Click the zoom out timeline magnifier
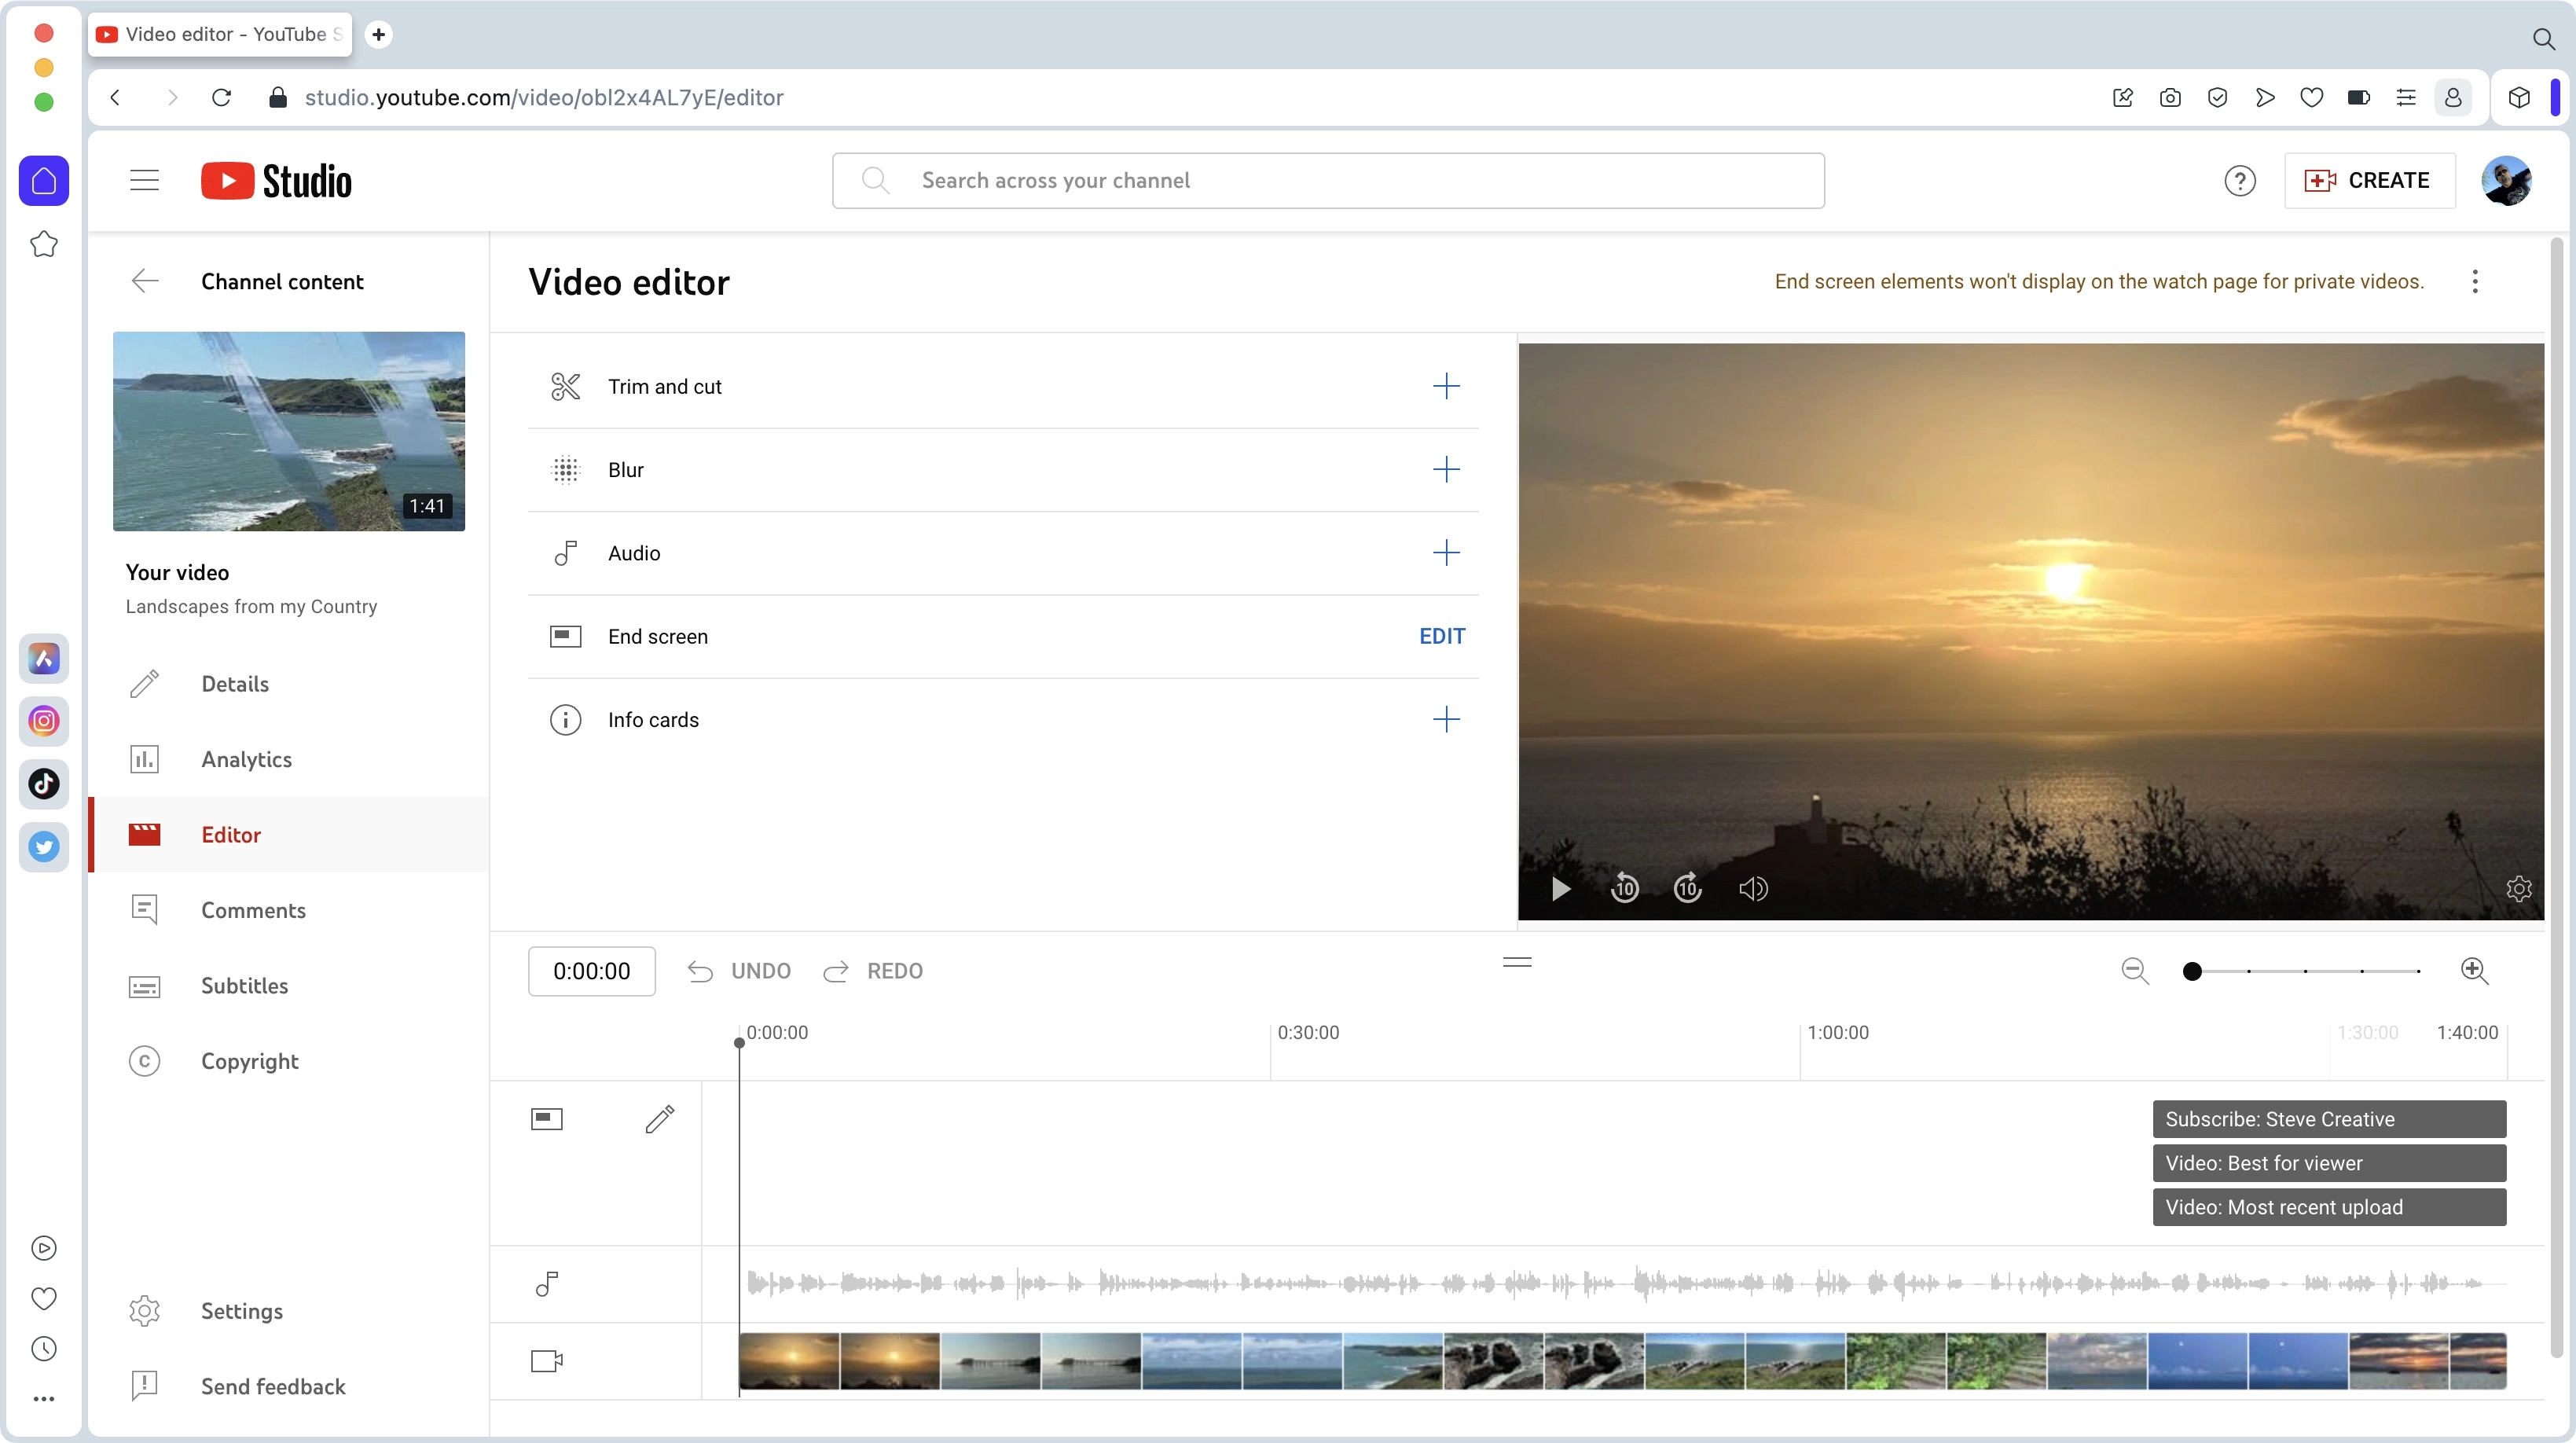2576x1443 pixels. tap(2134, 970)
